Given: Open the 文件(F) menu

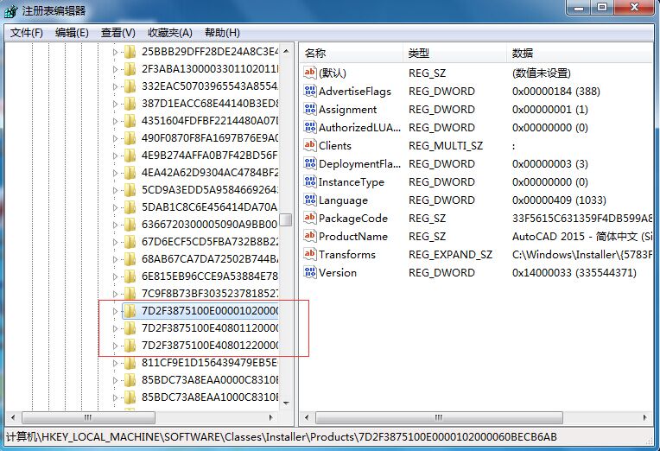Looking at the screenshot, I should [26, 33].
